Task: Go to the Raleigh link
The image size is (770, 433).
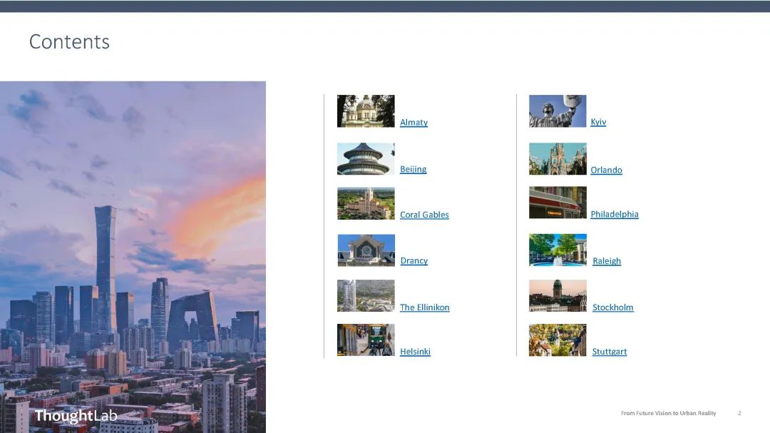Action: 607,261
